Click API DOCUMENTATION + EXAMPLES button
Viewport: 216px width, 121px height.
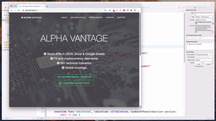click(74, 77)
